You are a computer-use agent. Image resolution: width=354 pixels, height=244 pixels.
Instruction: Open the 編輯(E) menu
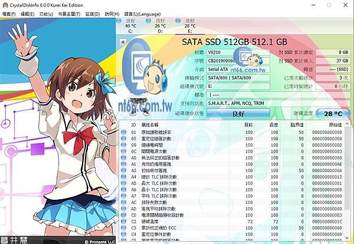pos(27,14)
